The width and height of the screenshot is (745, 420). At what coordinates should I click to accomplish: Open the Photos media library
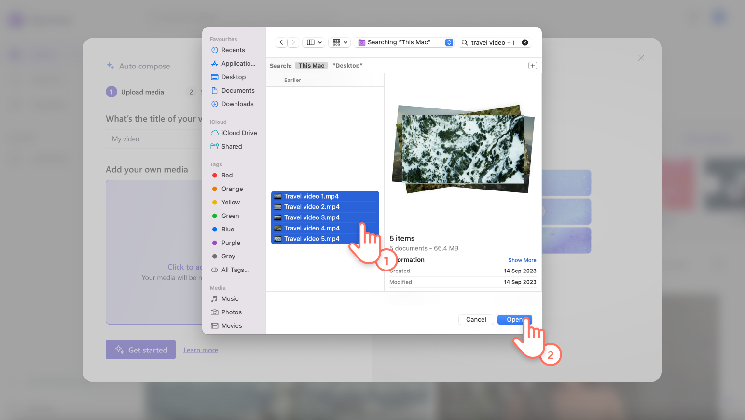(231, 312)
